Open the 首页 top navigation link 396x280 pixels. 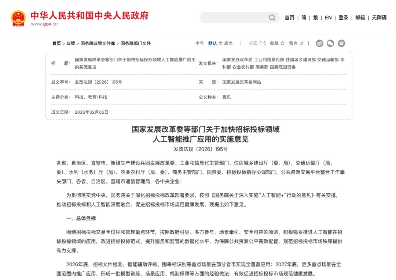[x=289, y=18]
